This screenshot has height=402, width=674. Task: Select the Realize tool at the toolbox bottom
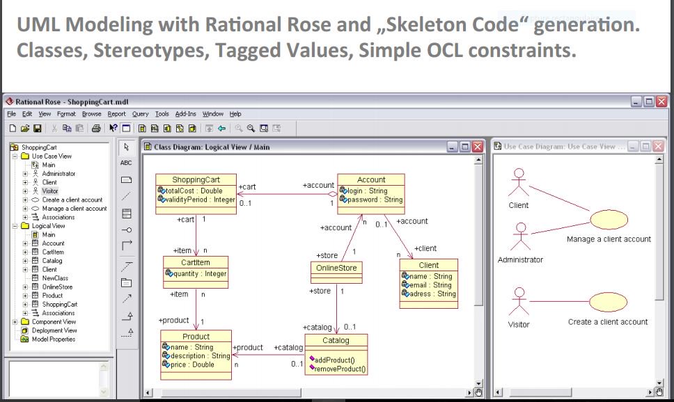pos(127,332)
